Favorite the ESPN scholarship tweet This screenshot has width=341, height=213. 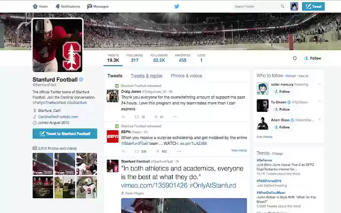tap(157, 151)
